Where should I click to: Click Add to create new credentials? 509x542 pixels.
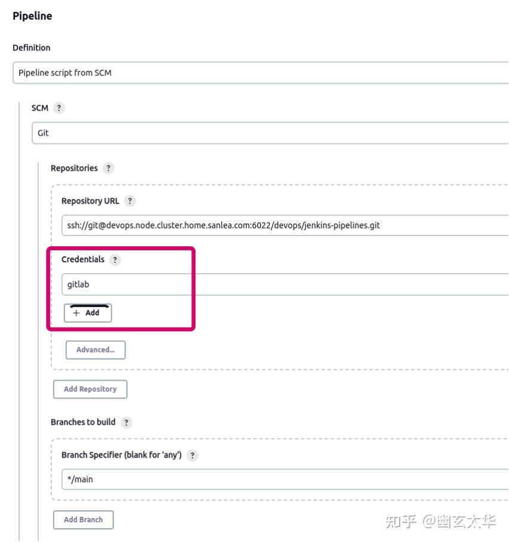pyautogui.click(x=87, y=313)
